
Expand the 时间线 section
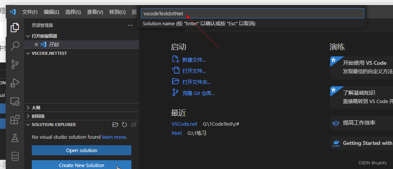28,116
